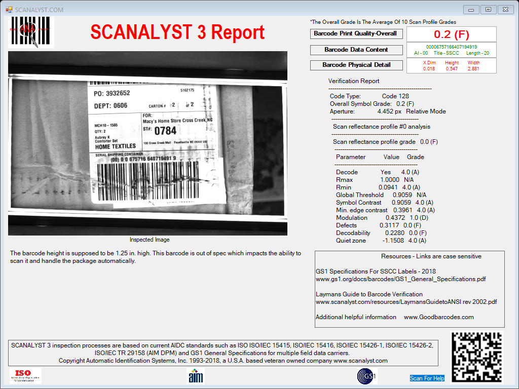The width and height of the screenshot is (519, 389).
Task: Open the Barcode Data Content button
Action: click(x=356, y=50)
